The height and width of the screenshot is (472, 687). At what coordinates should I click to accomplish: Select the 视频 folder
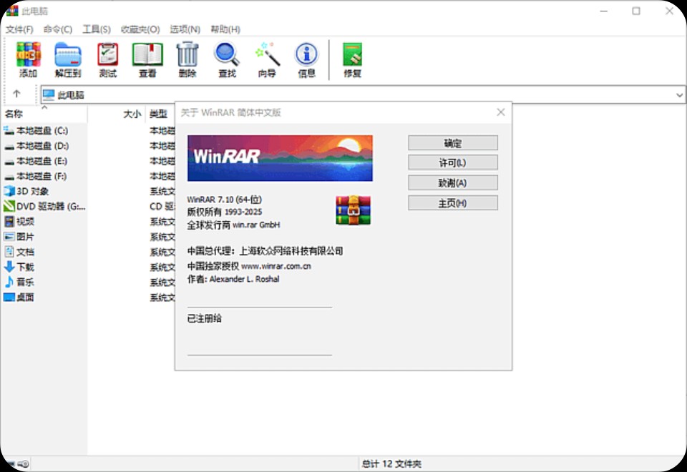(19, 222)
